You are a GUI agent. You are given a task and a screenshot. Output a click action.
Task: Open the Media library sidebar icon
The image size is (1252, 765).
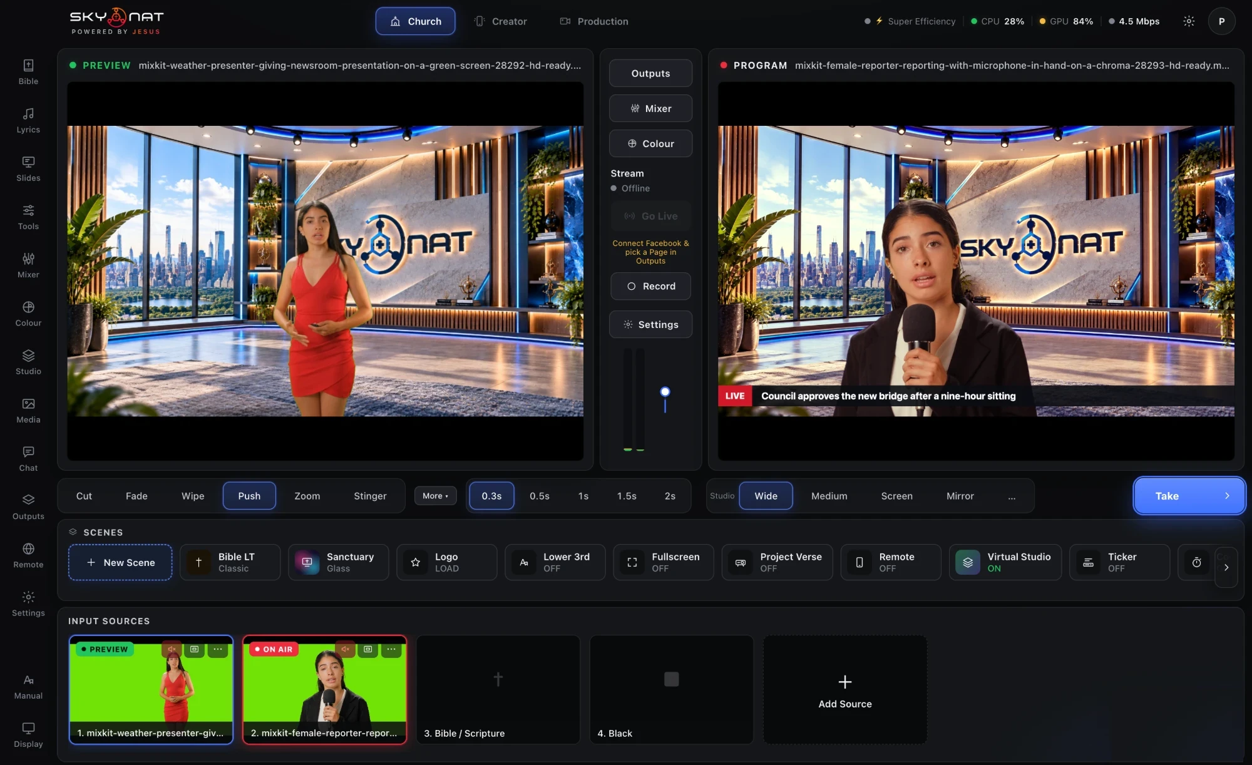[x=28, y=410]
